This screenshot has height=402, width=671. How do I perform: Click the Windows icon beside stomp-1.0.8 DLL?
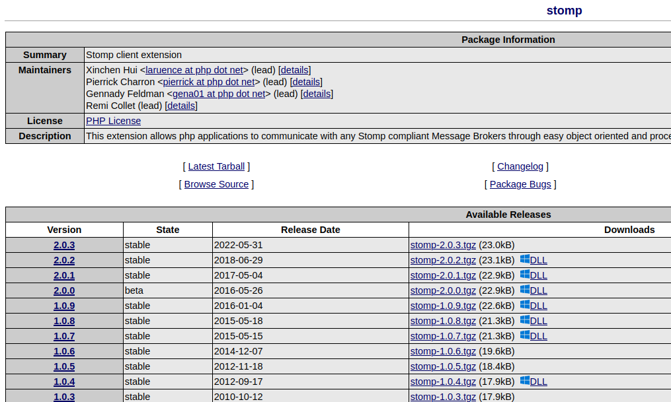click(525, 320)
